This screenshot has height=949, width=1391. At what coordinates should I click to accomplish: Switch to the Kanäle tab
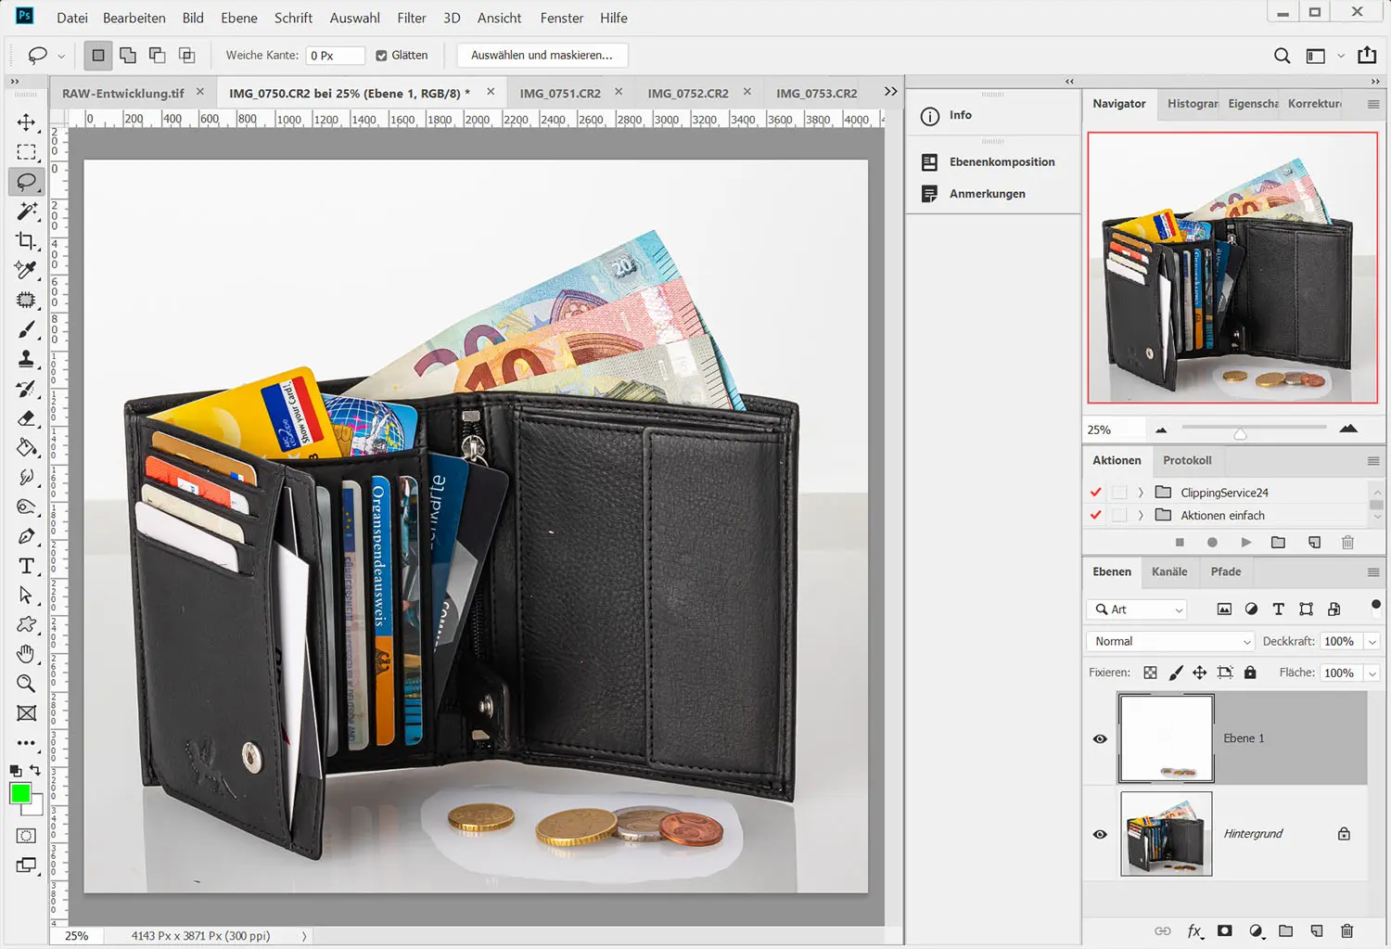tap(1168, 571)
